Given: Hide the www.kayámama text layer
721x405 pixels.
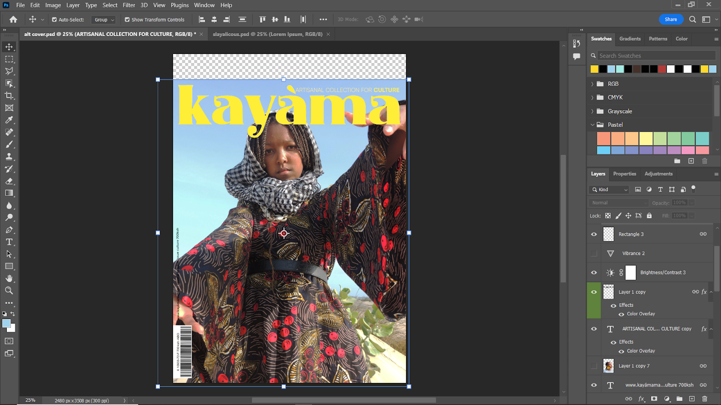Looking at the screenshot, I should [594, 385].
